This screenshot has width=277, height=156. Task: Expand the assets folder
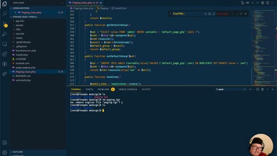tap(19, 25)
